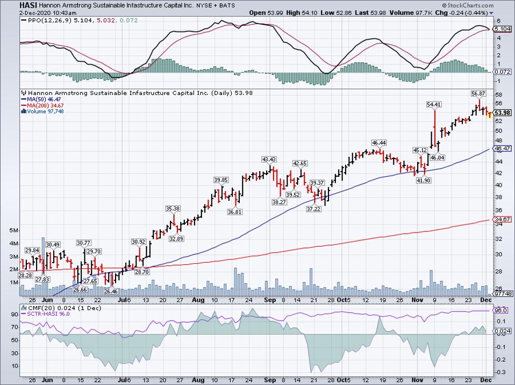Viewport: 515px width, 385px height.
Task: Click the 97748 volume tag on the right axis
Action: coord(504,294)
